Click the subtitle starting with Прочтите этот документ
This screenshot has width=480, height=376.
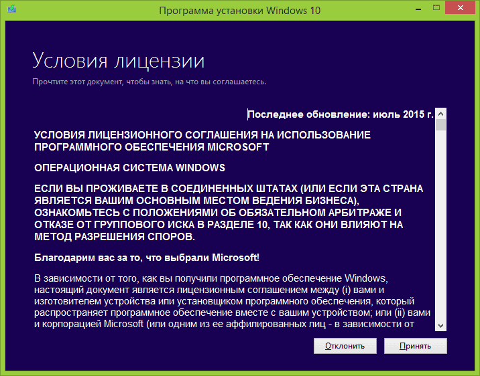[149, 82]
